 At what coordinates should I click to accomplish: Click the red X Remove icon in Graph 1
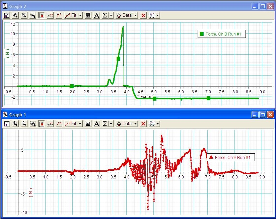click(x=143, y=124)
